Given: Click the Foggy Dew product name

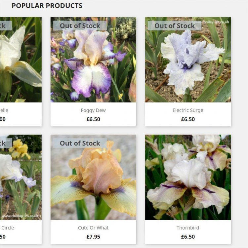Looking at the screenshot, I should coord(93,110).
